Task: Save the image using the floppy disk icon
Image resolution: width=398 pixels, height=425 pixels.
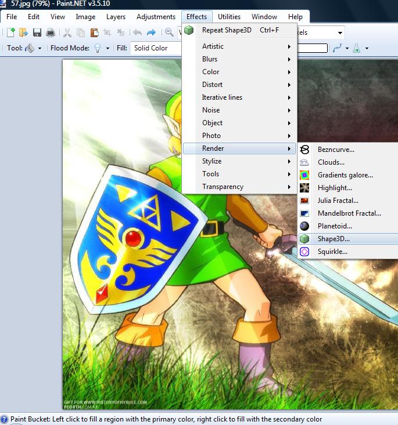Action: point(37,32)
